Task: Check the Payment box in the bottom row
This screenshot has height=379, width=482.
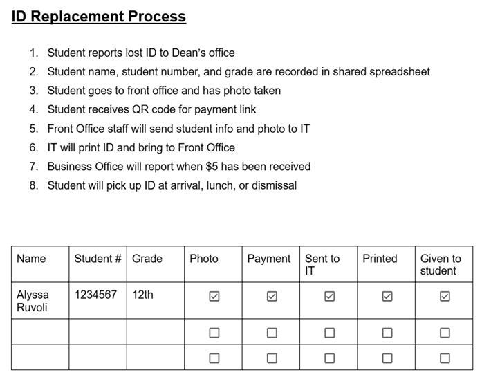Action: tap(272, 358)
